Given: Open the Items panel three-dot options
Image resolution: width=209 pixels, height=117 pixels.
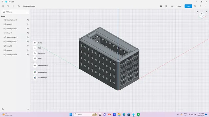Looking at the screenshot, I should point(28,109).
